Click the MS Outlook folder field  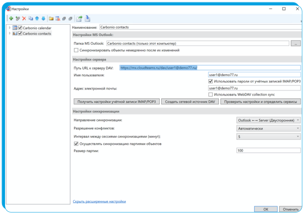pos(198,43)
